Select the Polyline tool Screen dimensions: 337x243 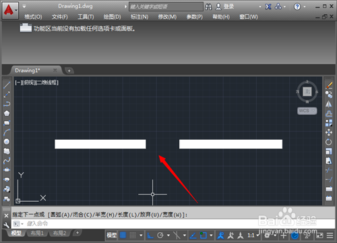tap(7, 104)
